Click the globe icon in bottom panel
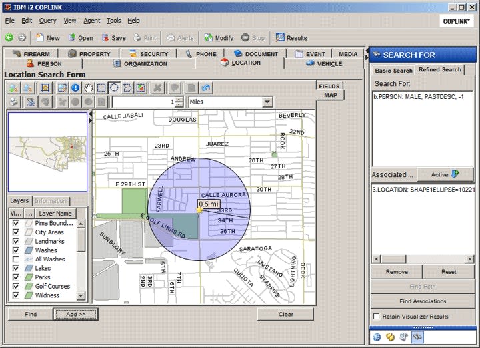Viewport: 480px width, 348px height. 377,337
